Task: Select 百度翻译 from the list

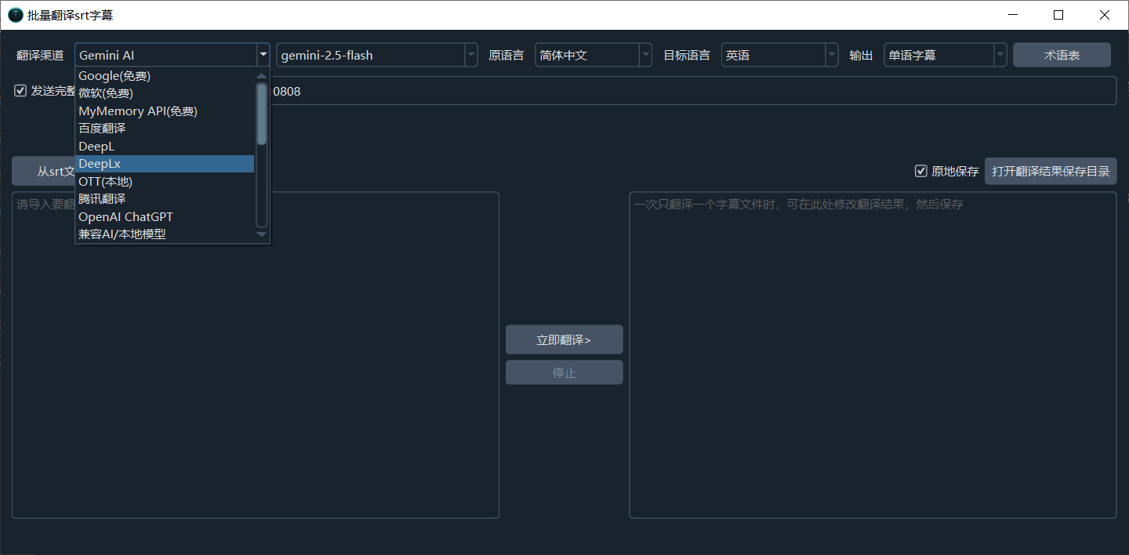Action: (102, 129)
